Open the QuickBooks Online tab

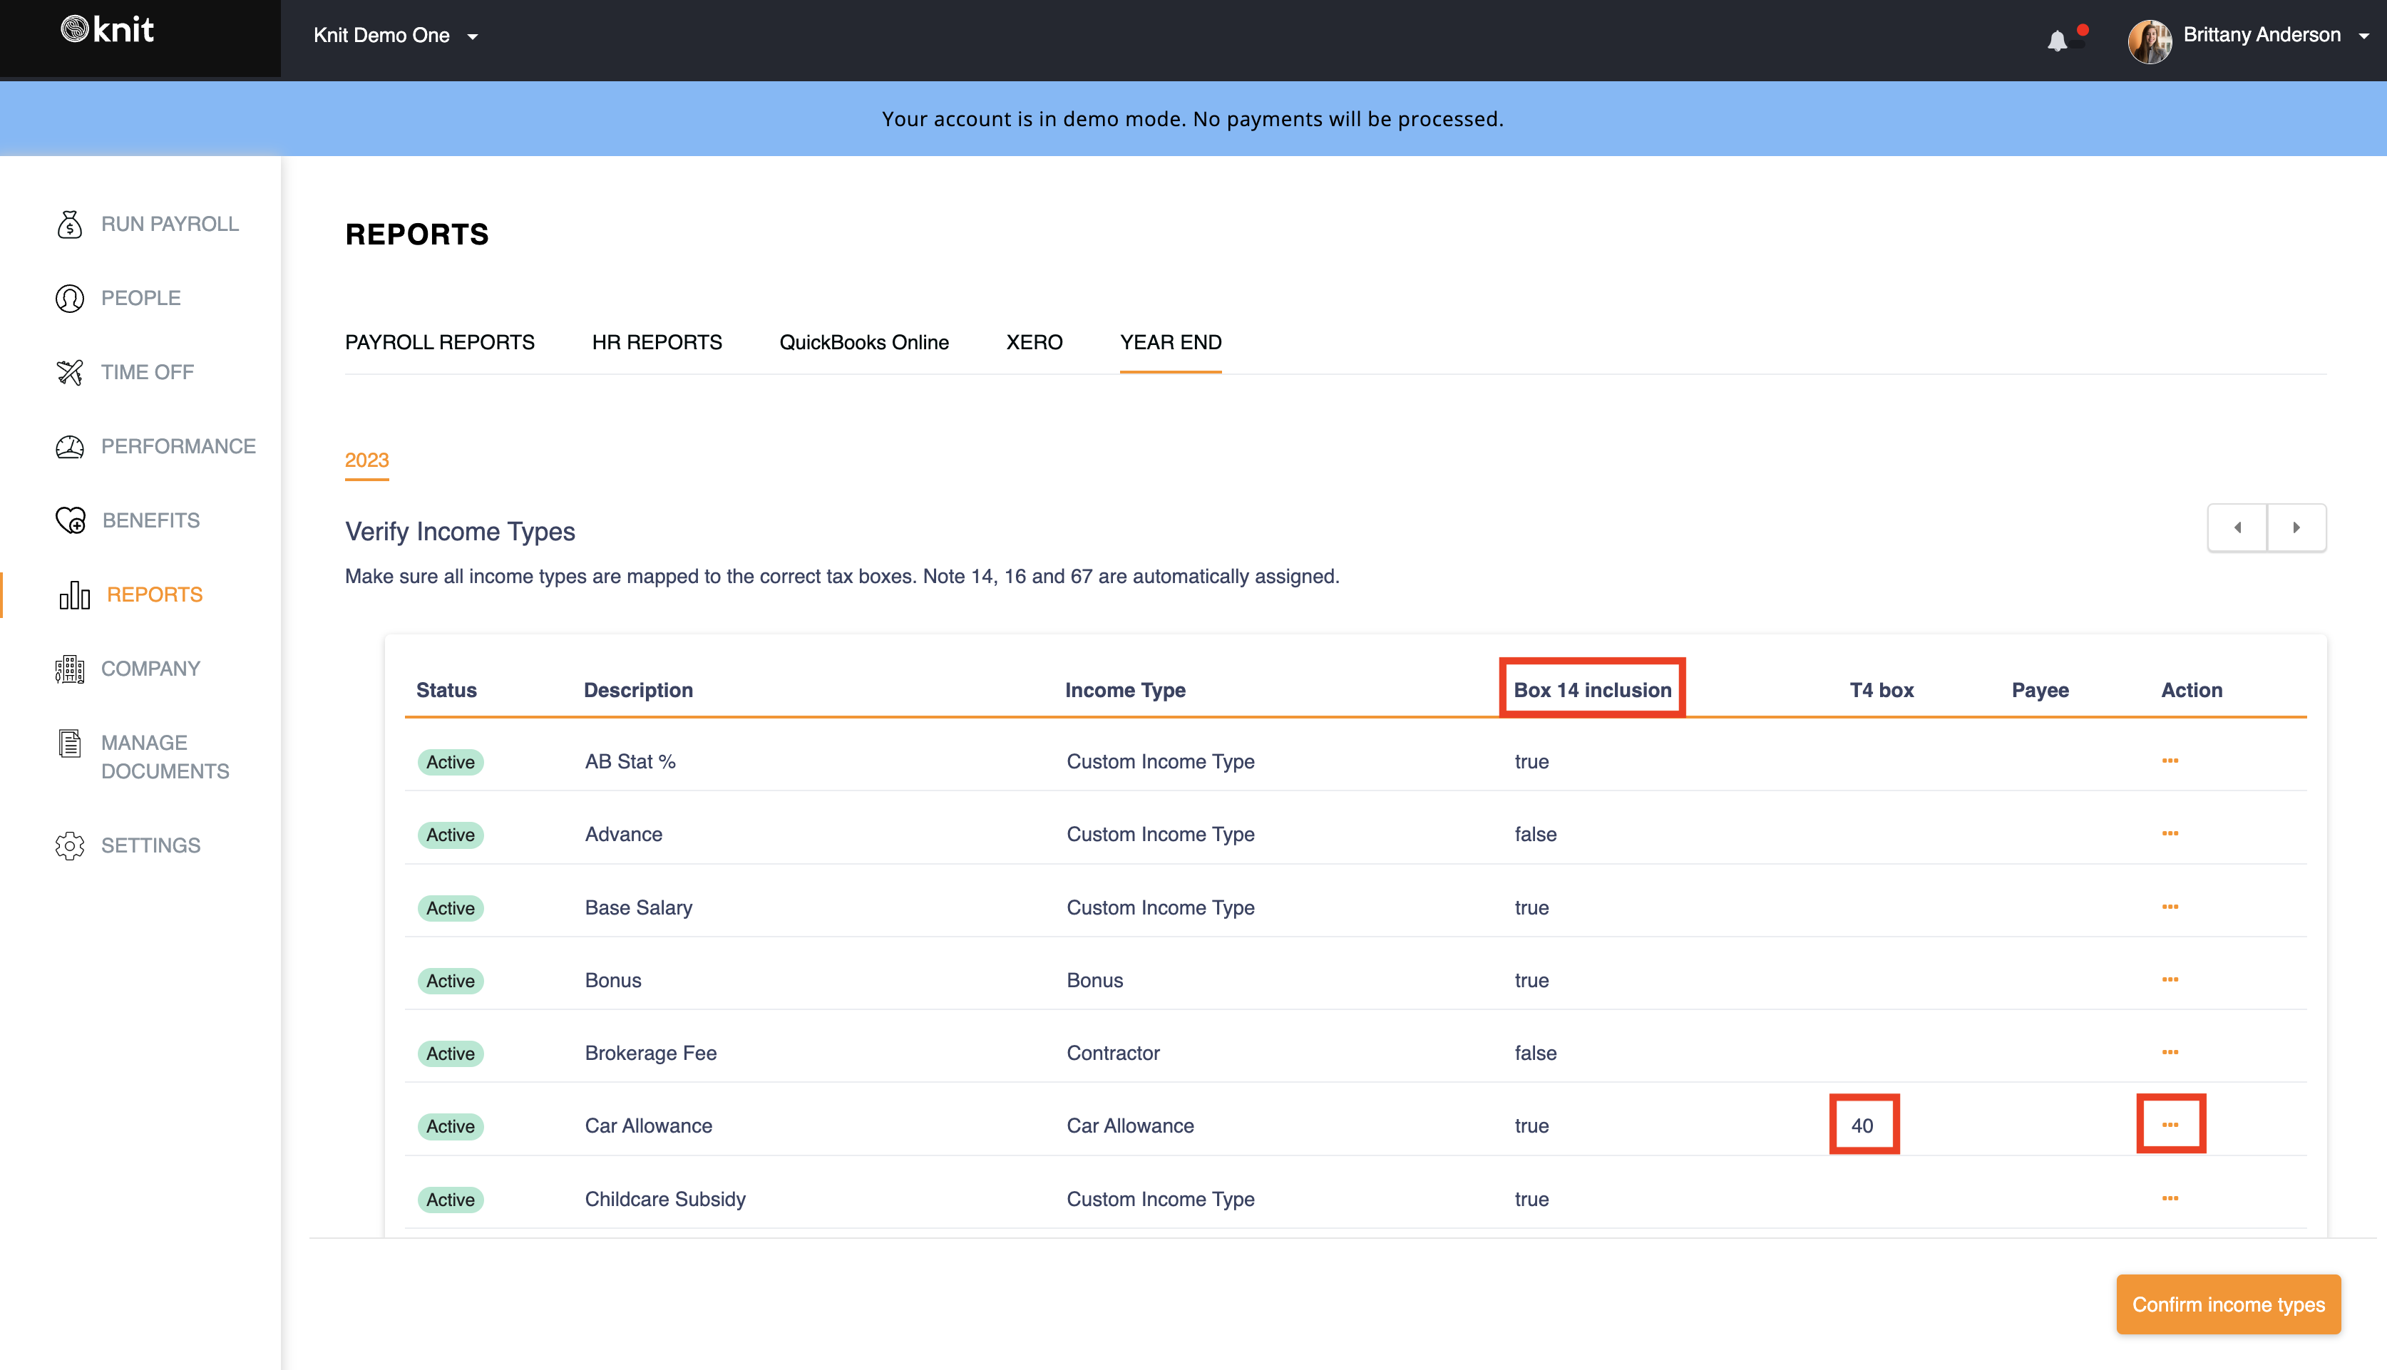pos(863,342)
